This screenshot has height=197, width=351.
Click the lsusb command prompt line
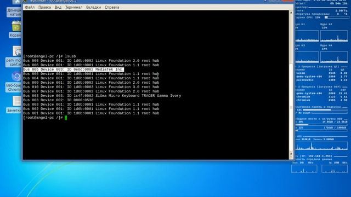tap(49, 56)
